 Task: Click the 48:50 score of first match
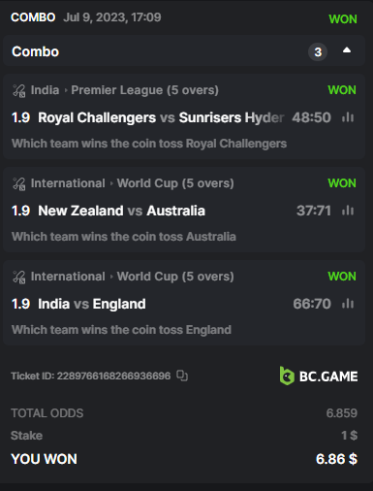pyautogui.click(x=311, y=117)
